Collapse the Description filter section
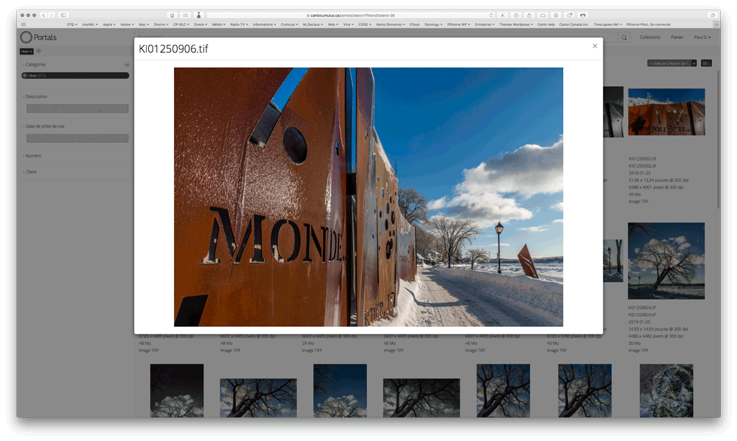 pos(35,96)
